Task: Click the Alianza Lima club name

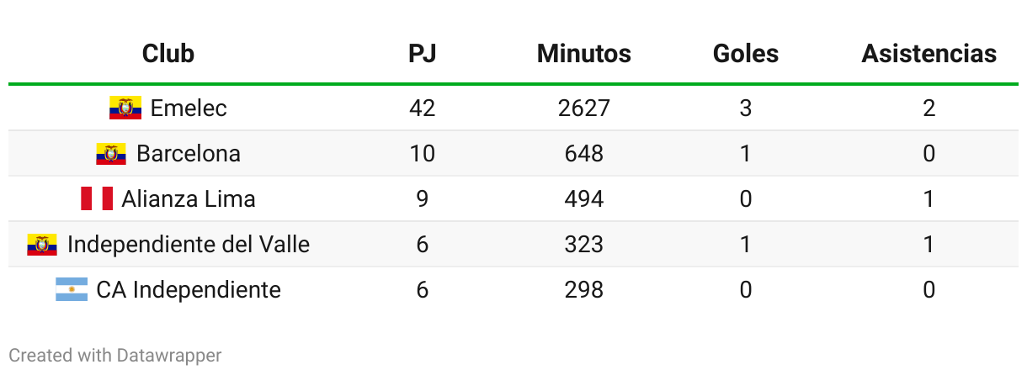Action: [189, 198]
